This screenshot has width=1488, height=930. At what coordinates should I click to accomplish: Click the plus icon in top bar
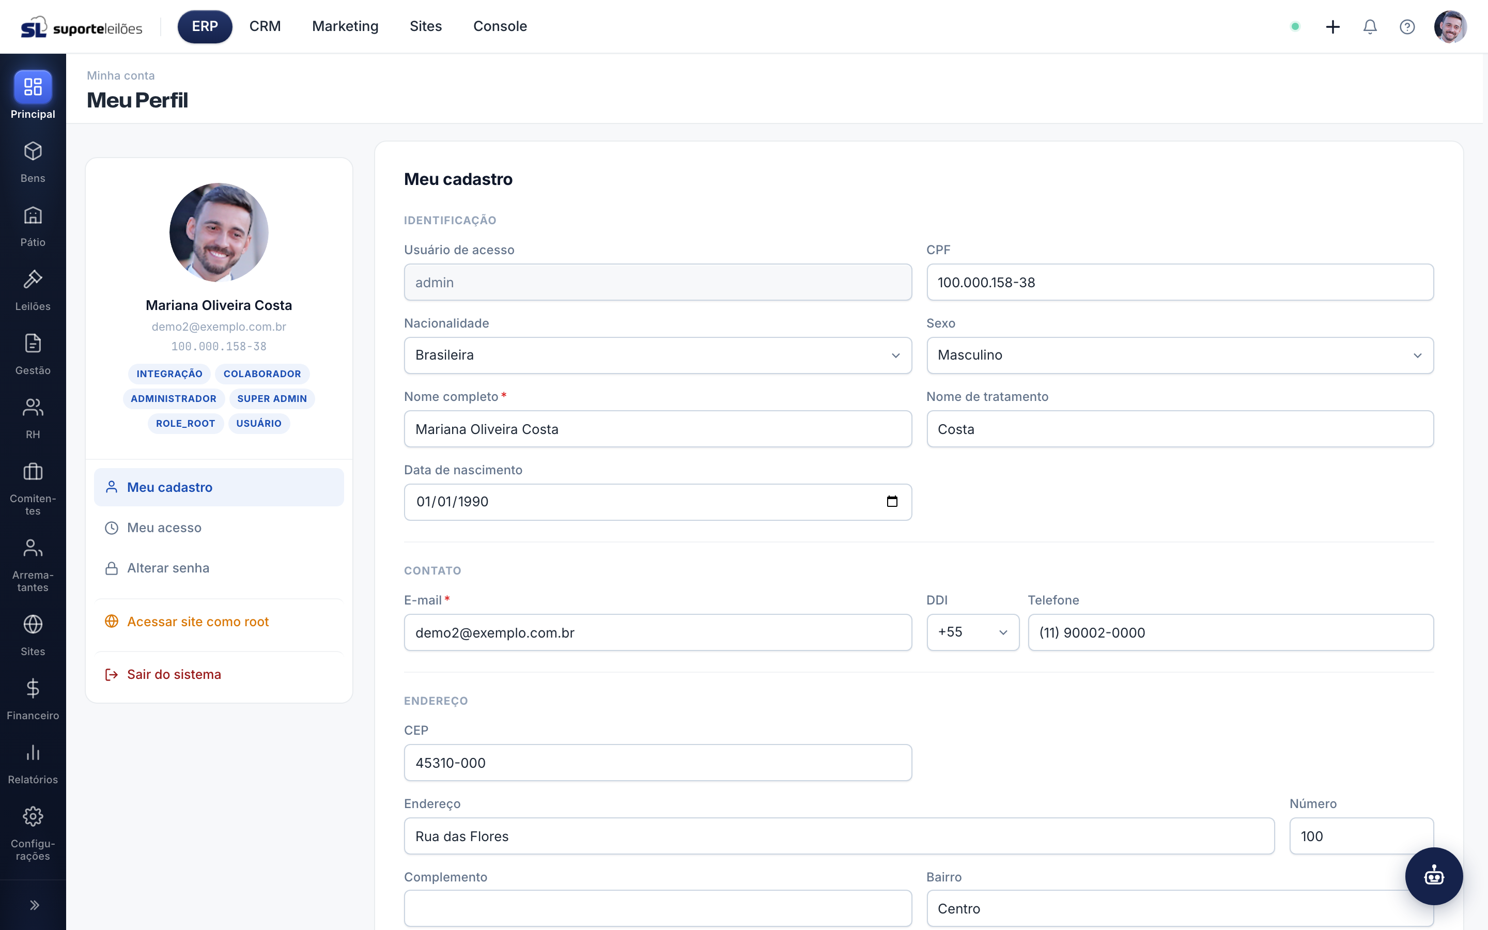(x=1332, y=26)
